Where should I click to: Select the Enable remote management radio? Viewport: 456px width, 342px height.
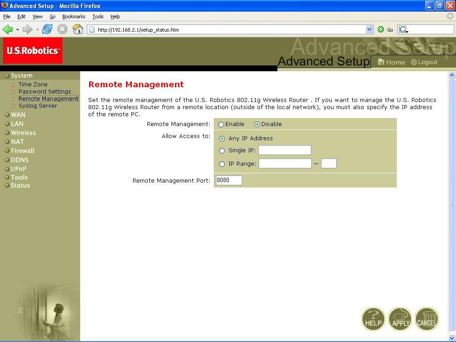221,125
